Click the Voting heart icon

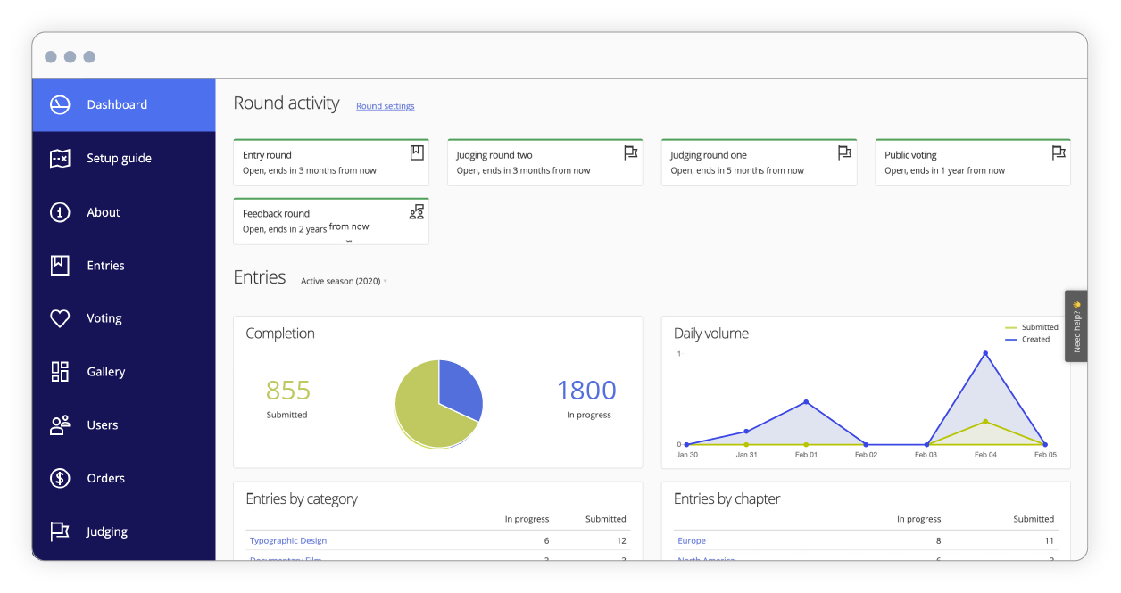pos(59,318)
